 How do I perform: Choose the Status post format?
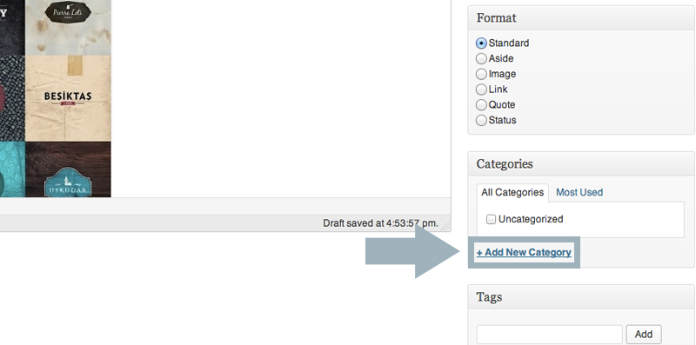coord(481,120)
